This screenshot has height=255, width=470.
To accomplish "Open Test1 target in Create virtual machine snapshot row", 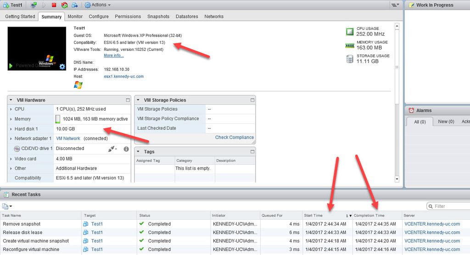I will point(97,241).
